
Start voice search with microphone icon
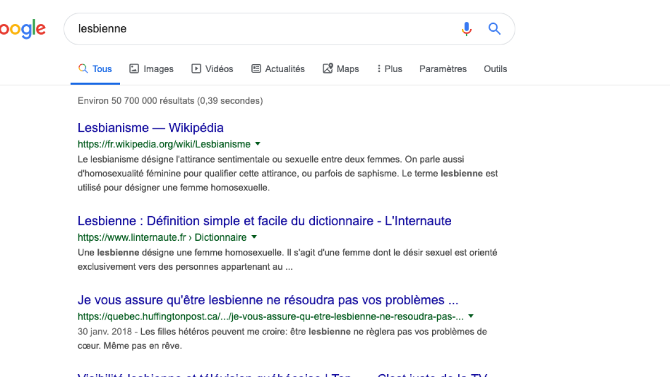click(467, 28)
